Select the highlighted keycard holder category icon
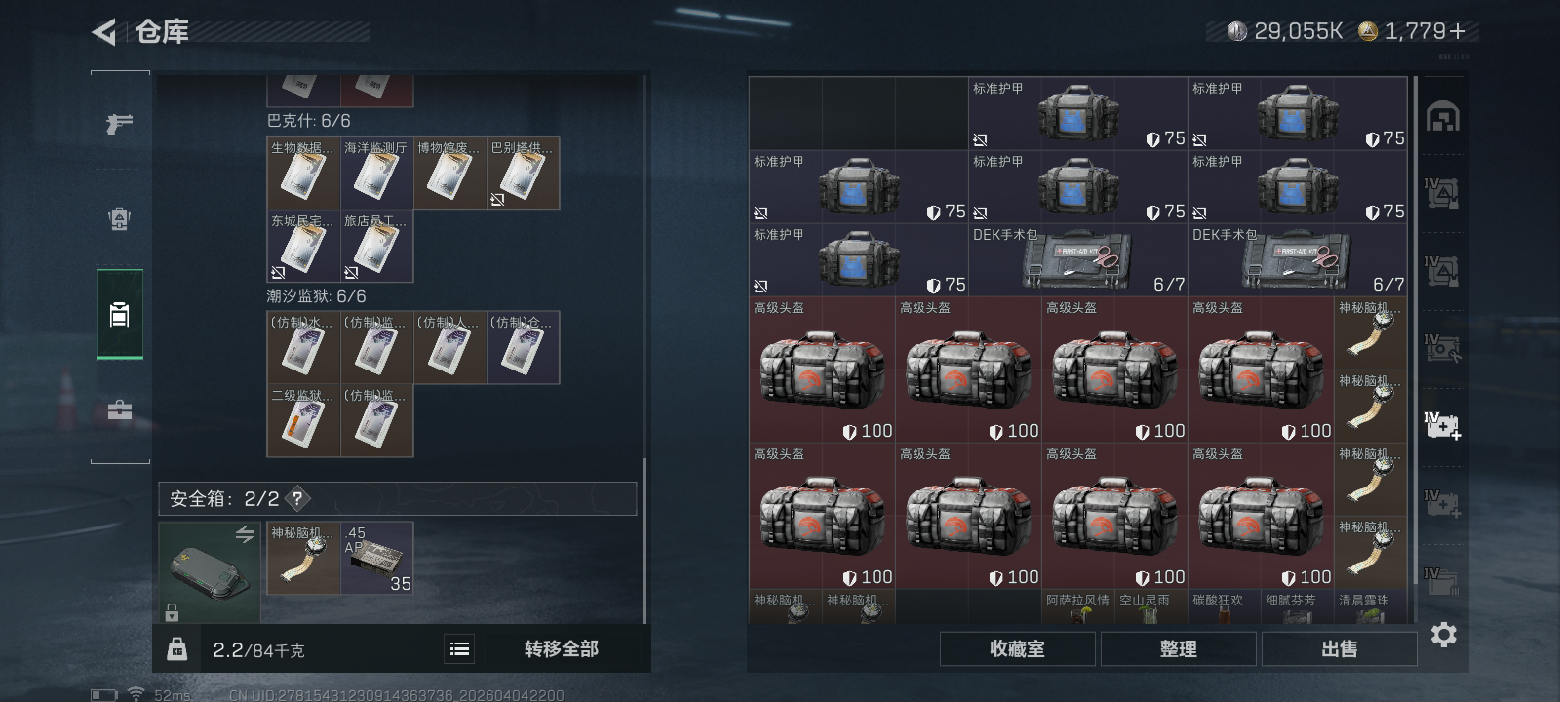The width and height of the screenshot is (1560, 702). (x=119, y=314)
